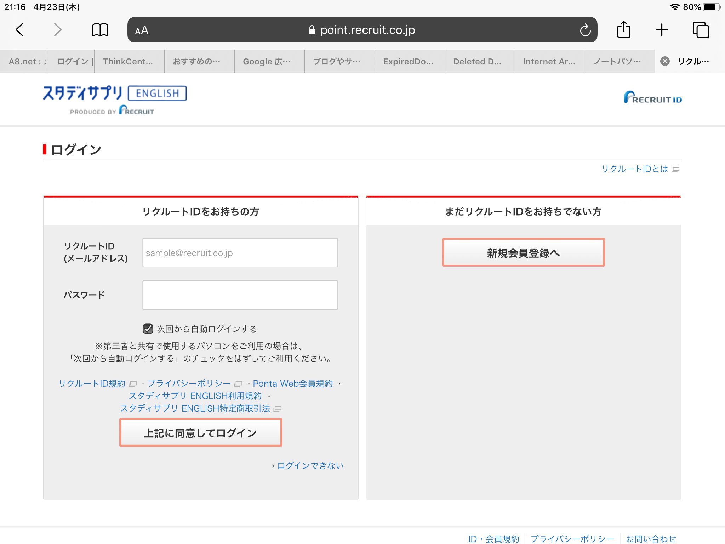Go back with the Safari back arrow
The image size is (725, 544).
pyautogui.click(x=20, y=30)
